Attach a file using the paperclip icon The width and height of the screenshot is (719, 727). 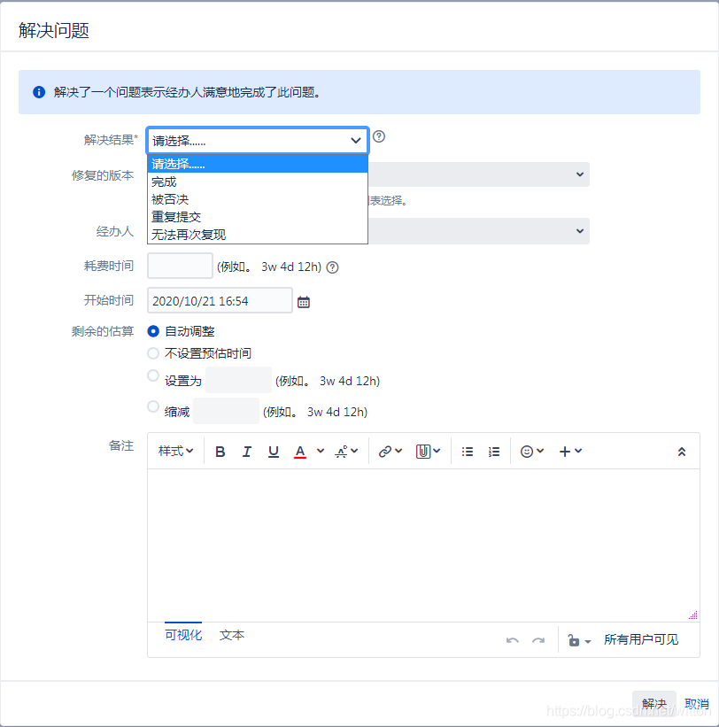tap(422, 451)
